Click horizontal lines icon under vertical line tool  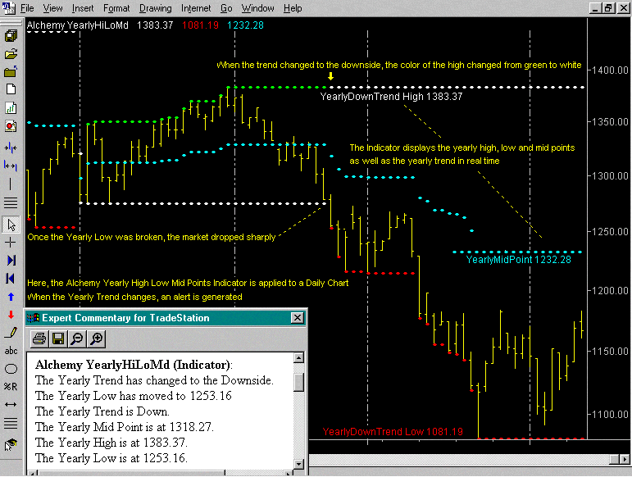point(11,202)
